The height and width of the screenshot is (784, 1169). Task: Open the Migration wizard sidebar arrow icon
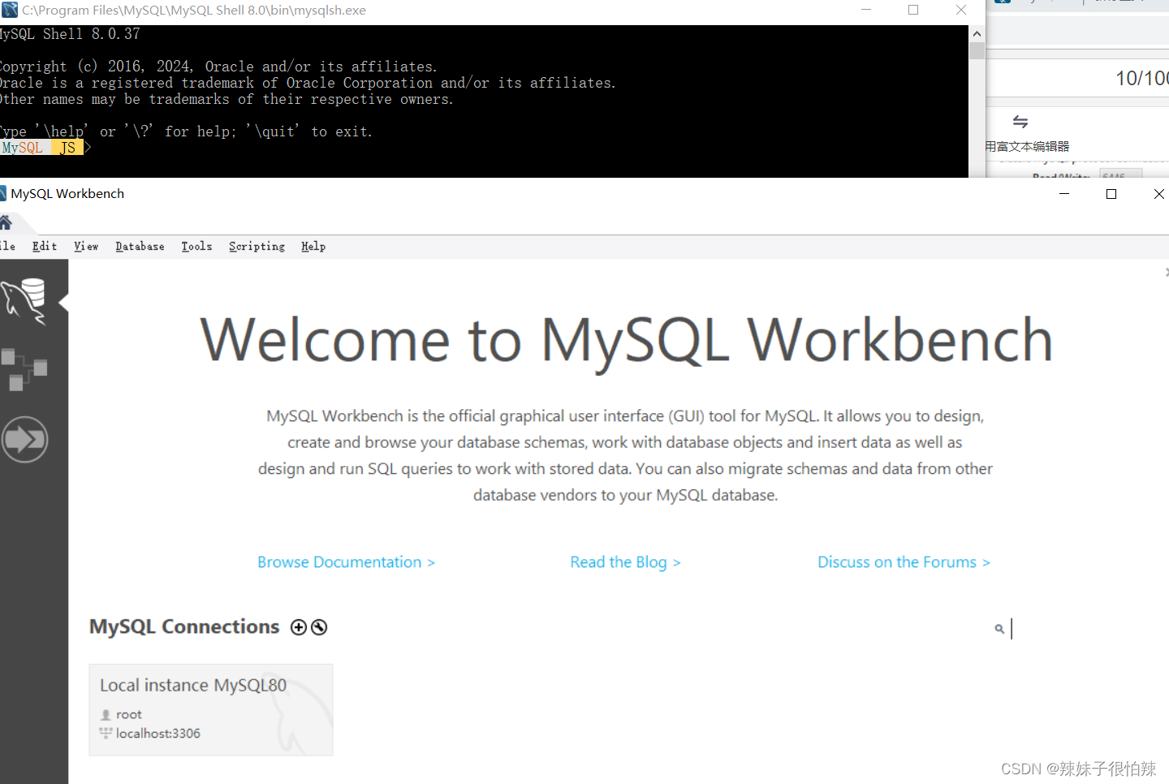coord(24,440)
